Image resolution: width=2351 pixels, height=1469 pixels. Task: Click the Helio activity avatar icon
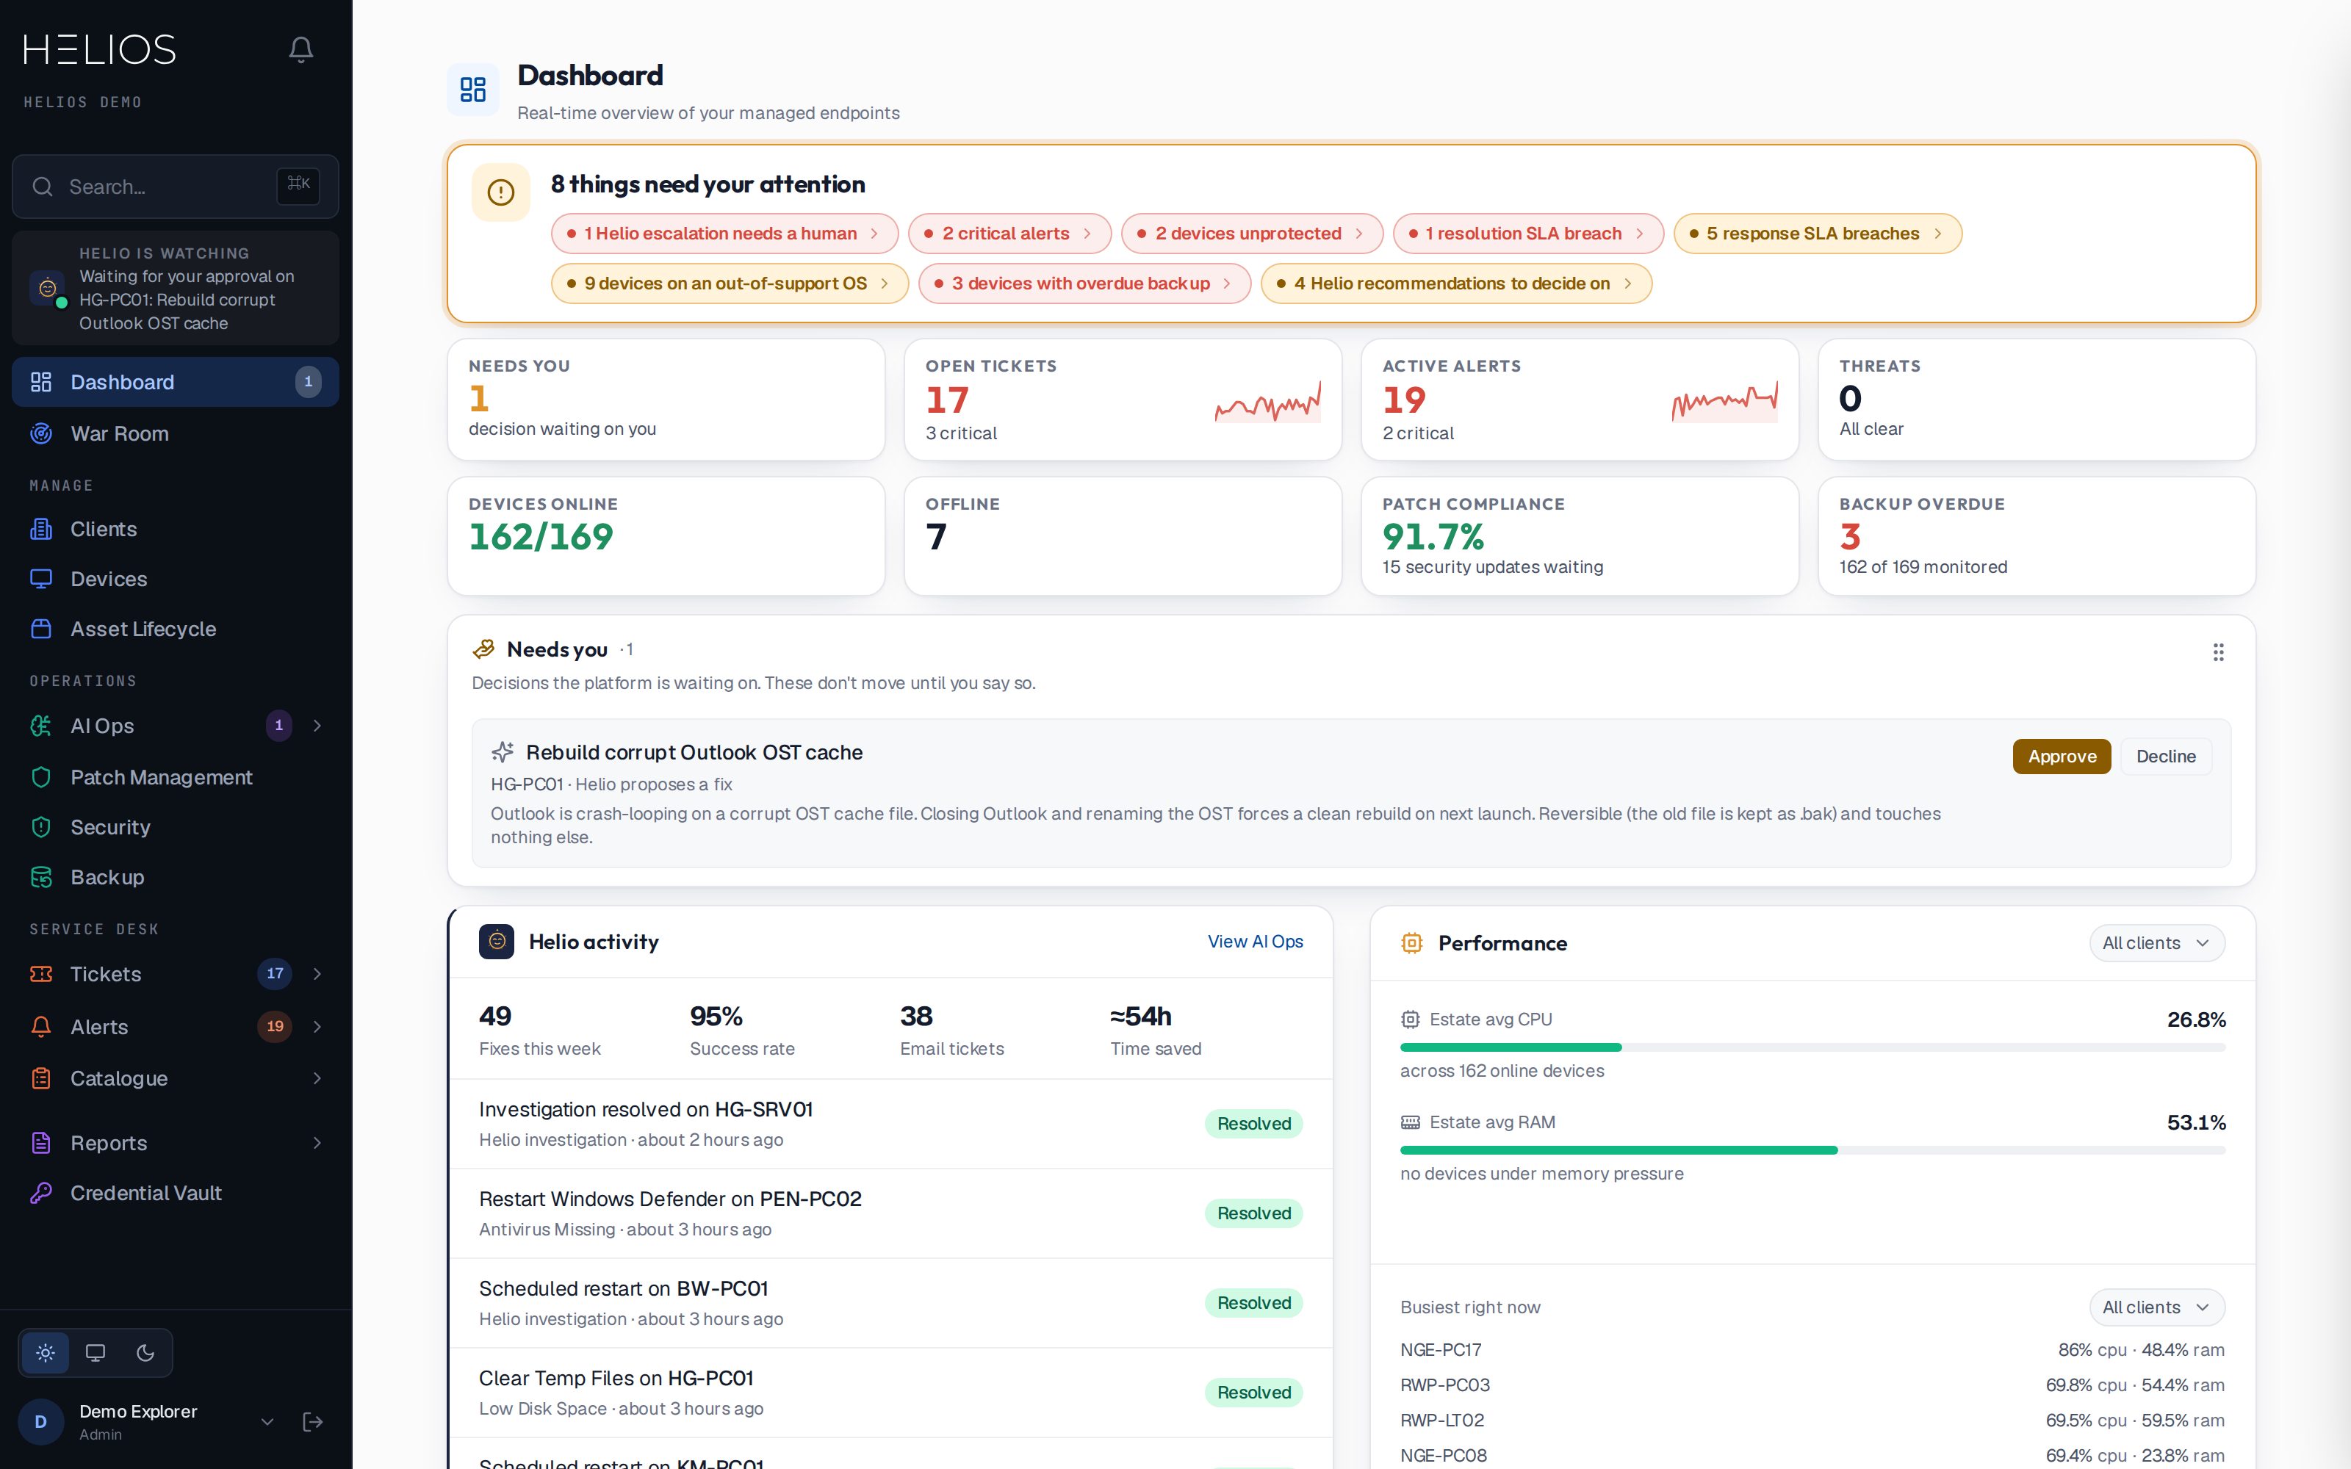[497, 942]
